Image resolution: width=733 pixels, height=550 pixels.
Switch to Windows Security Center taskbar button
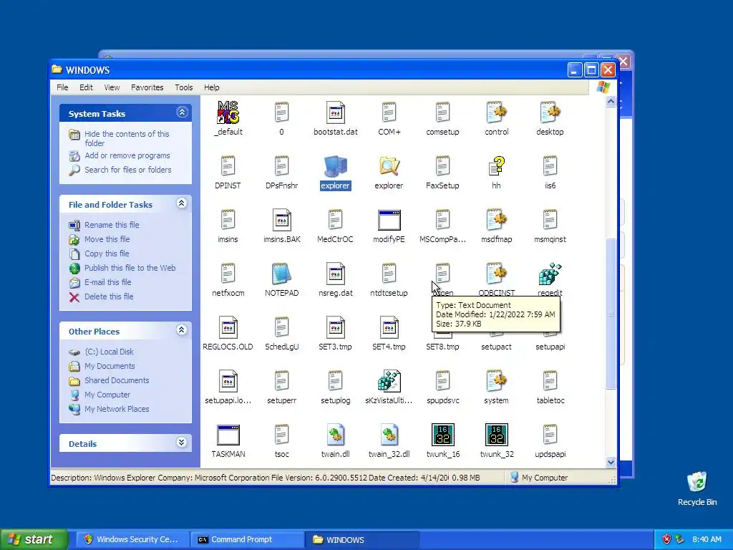(x=132, y=539)
